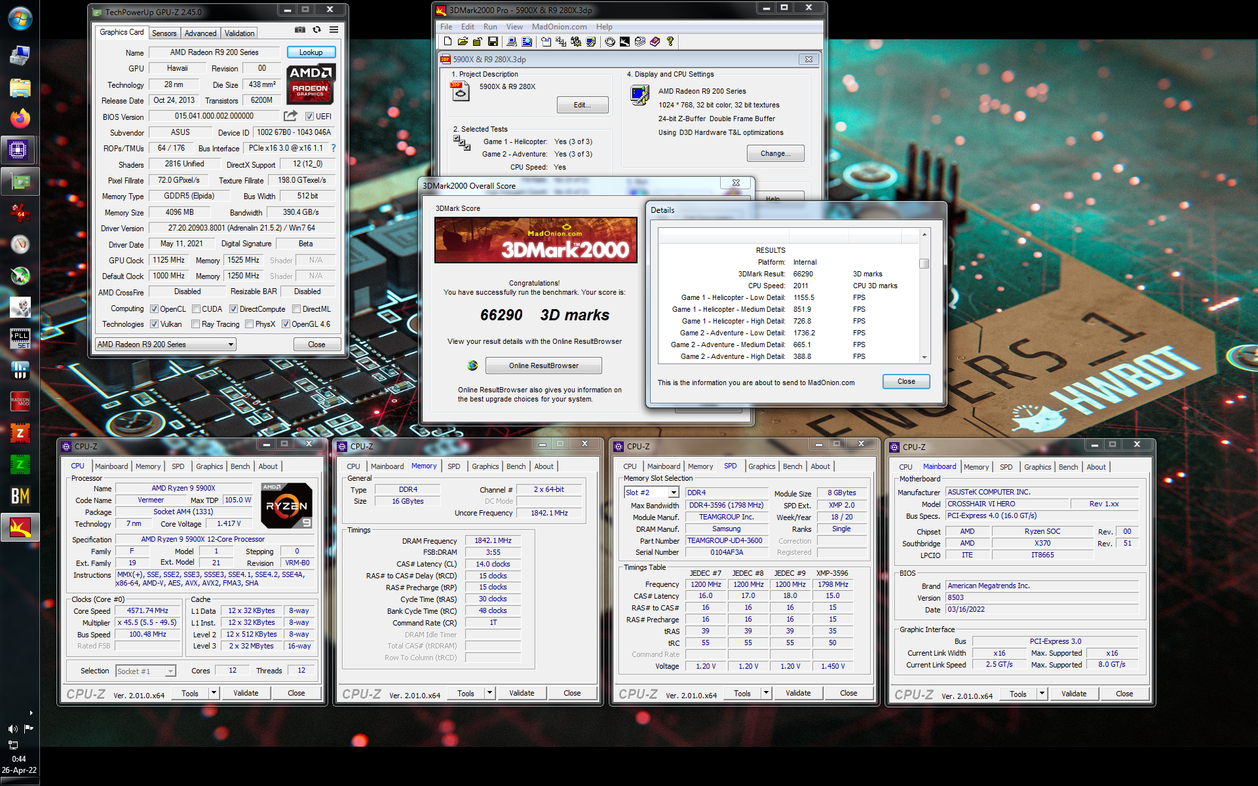Click the scroll up arrow in Details list
1258x786 pixels.
924,234
